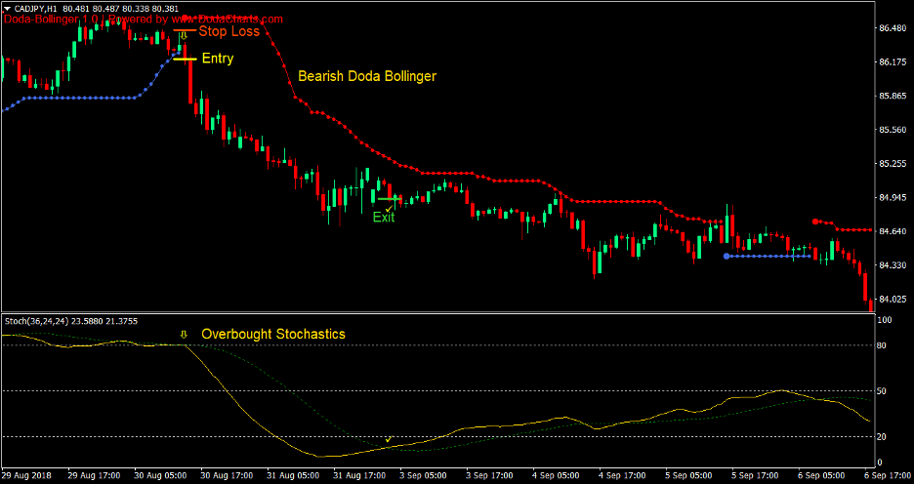Image resolution: width=914 pixels, height=484 pixels.
Task: Click the 85.255 price on the axis
Action: (892, 164)
